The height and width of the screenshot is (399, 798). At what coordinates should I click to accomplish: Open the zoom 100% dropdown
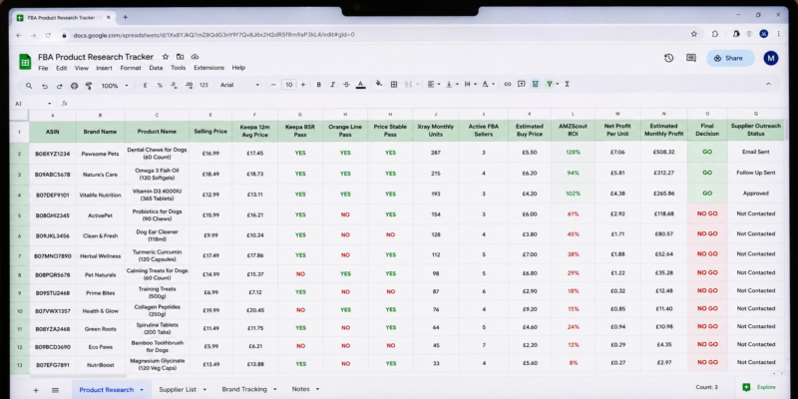coord(115,86)
